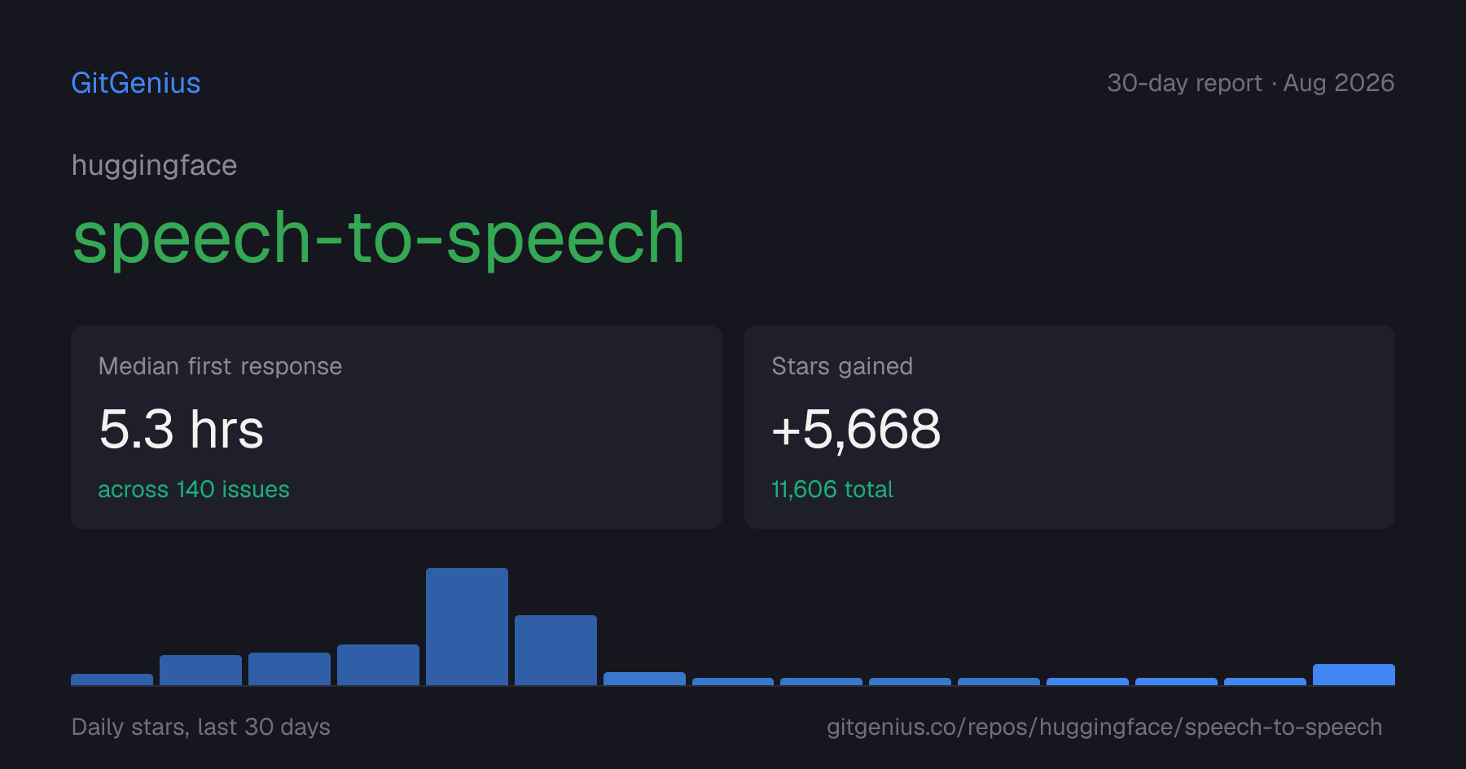The height and width of the screenshot is (769, 1466).
Task: Select the '11,606 total' text
Action: click(x=832, y=489)
